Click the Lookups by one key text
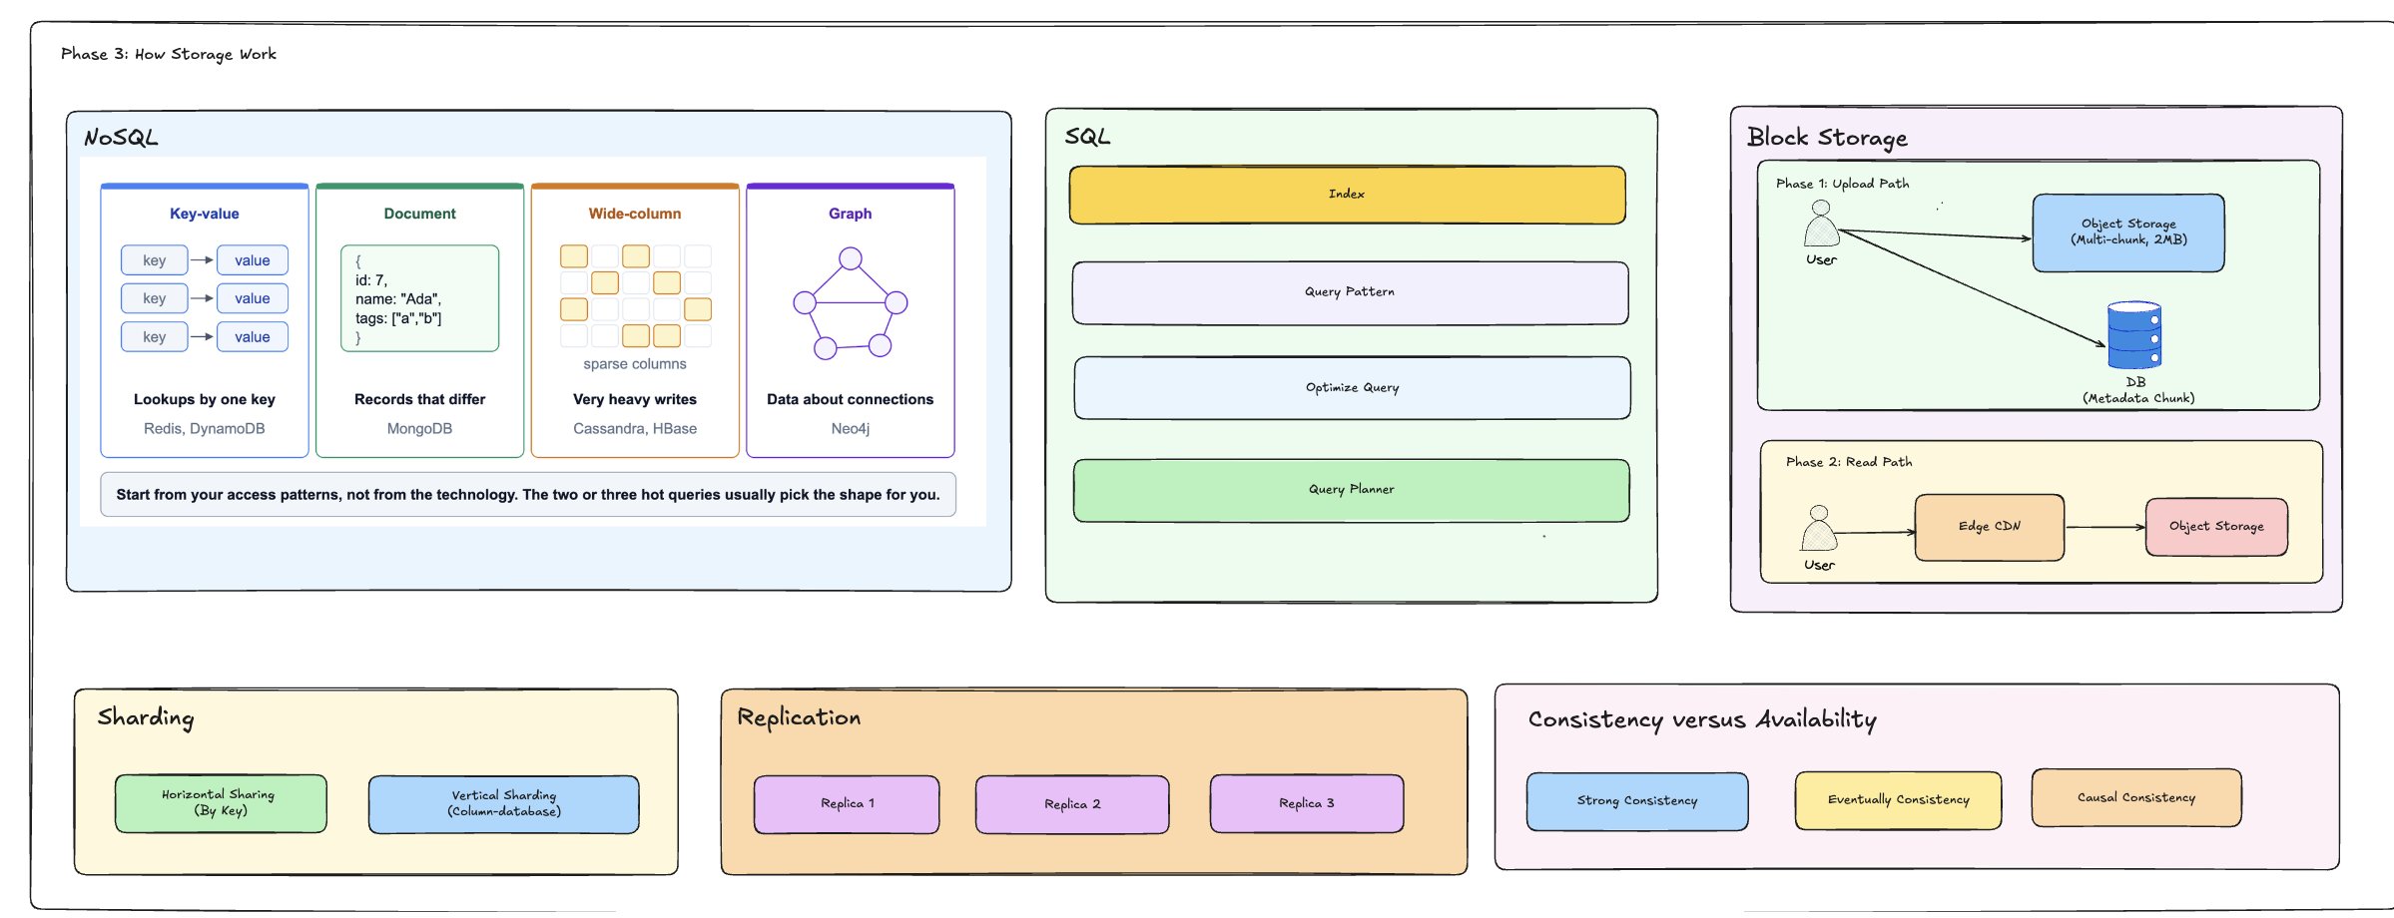This screenshot has width=2394, height=918. [205, 399]
